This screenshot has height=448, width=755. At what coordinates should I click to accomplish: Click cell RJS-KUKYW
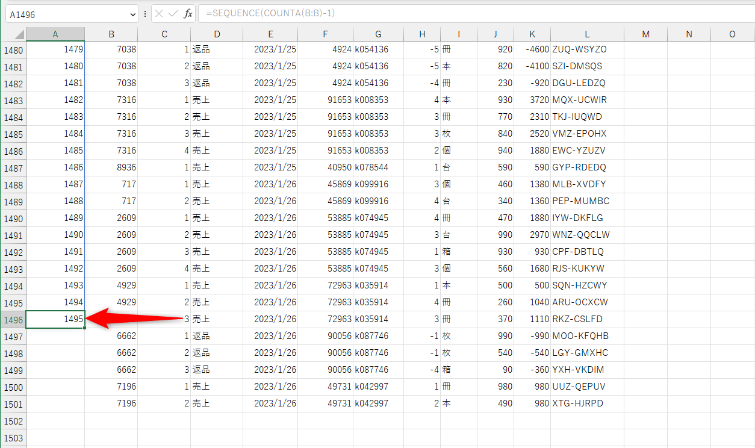pos(588,269)
